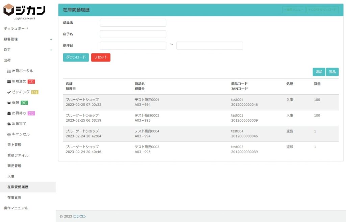Open the 在庫管理 sidebar menu item
Screen dimensions: 346x222
[14, 197]
